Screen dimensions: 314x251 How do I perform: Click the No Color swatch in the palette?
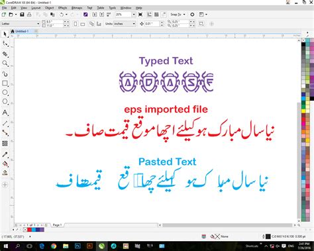coord(303,40)
